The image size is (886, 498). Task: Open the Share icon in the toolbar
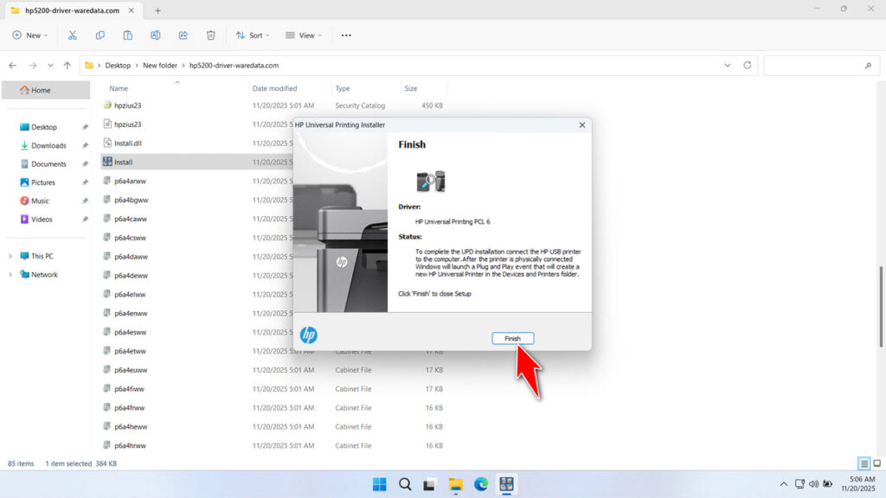pos(183,35)
